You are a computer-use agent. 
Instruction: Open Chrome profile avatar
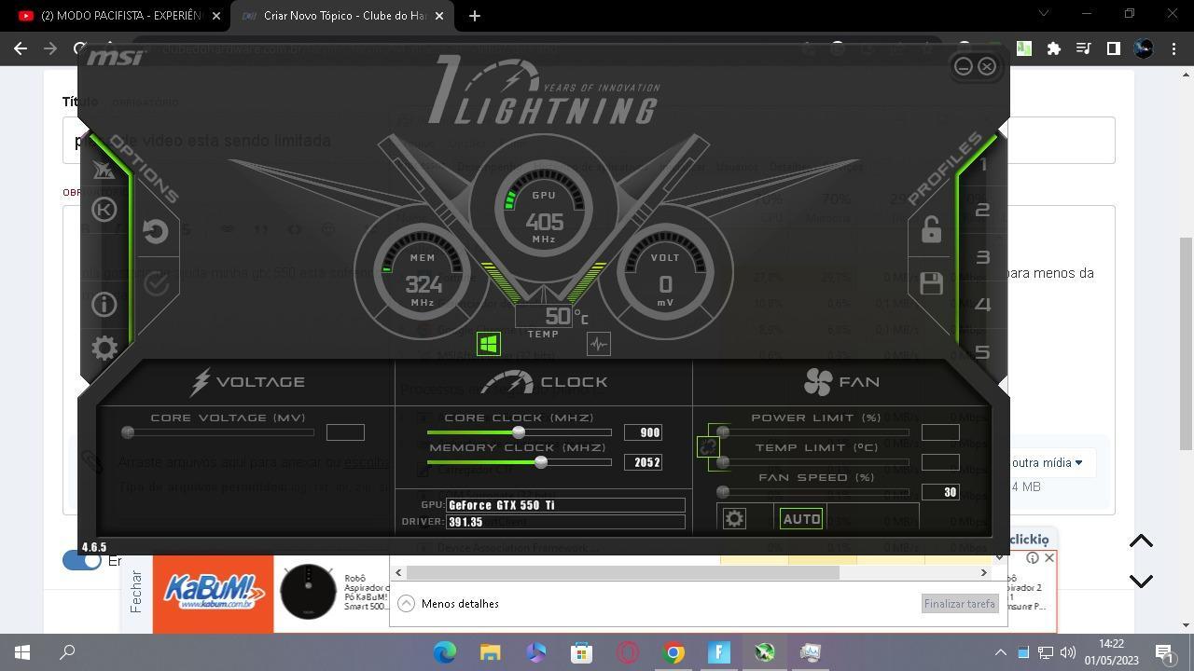1144,48
